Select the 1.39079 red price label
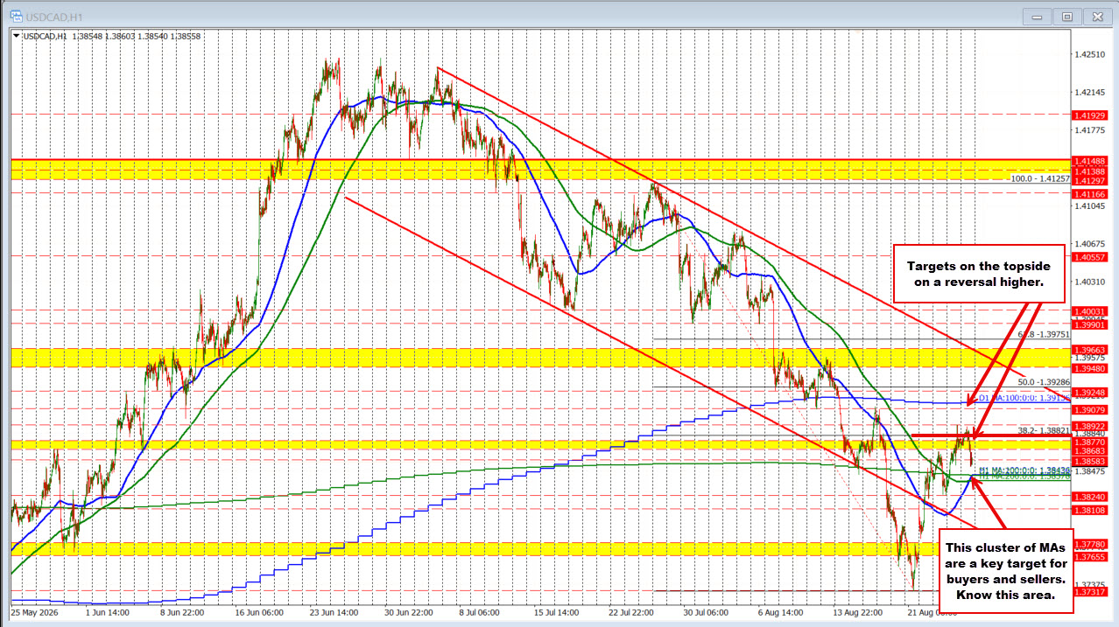 [x=1091, y=409]
